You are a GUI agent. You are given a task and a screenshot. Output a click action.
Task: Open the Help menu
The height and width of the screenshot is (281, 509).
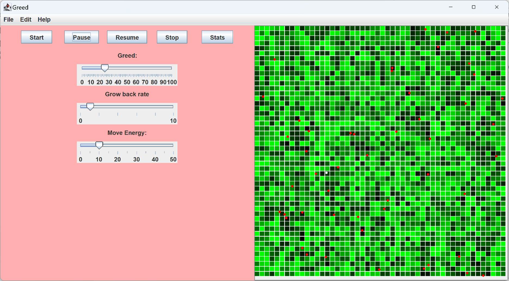coord(44,19)
